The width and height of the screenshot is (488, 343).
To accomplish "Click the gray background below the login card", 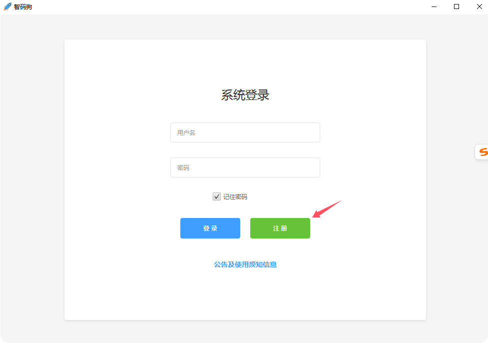I will click(x=245, y=331).
